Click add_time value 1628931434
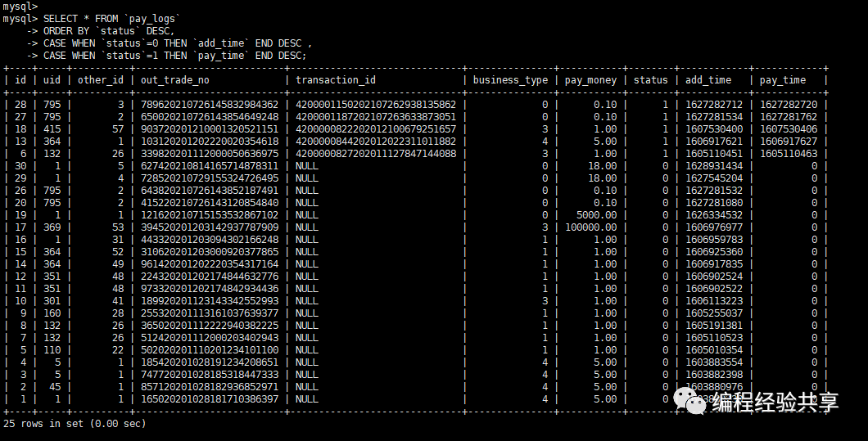This screenshot has width=868, height=441. pyautogui.click(x=714, y=166)
